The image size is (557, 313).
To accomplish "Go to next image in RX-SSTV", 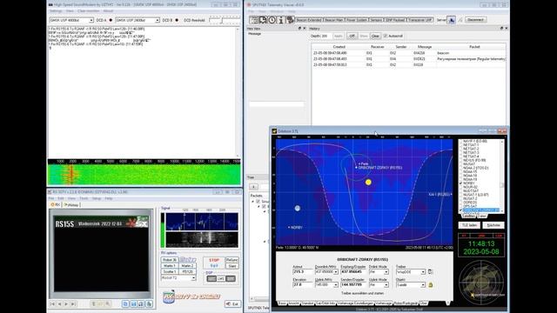I will (66, 304).
